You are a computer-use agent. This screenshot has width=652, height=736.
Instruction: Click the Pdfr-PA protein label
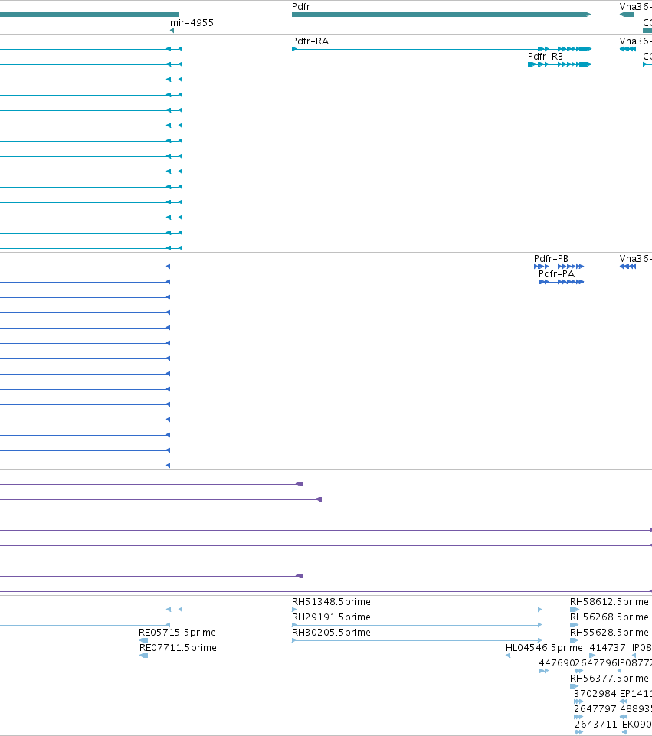(x=556, y=273)
